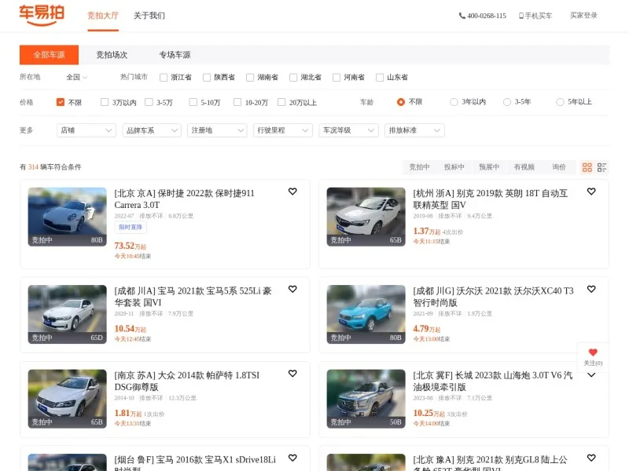This screenshot has height=471, width=629.
Task: Filter by 预展中 status
Action: tap(489, 167)
